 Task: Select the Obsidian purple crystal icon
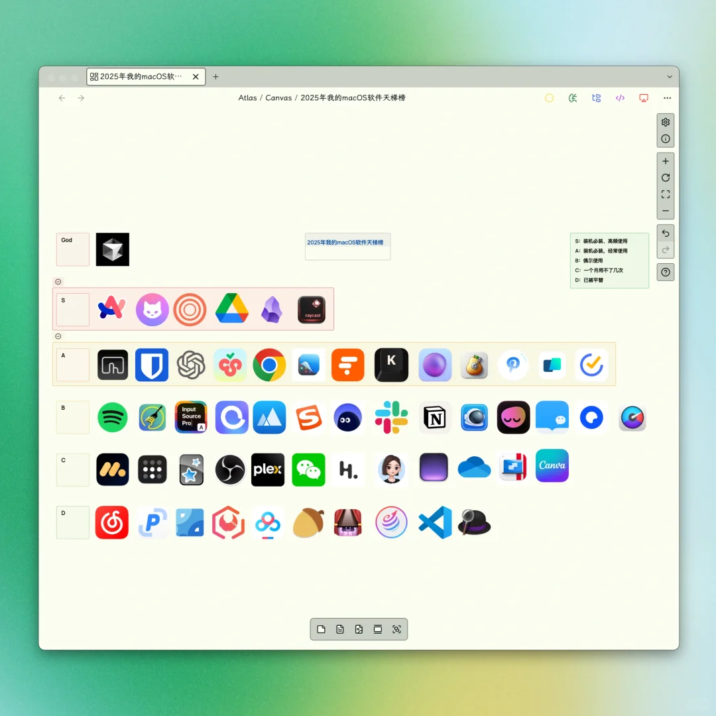click(272, 310)
